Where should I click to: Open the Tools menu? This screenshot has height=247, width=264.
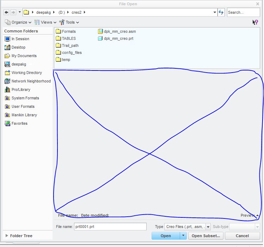[69, 22]
